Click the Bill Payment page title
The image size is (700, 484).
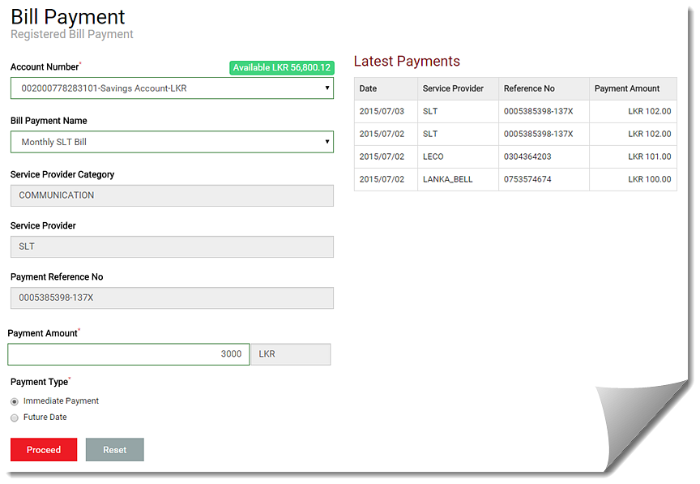pos(68,17)
